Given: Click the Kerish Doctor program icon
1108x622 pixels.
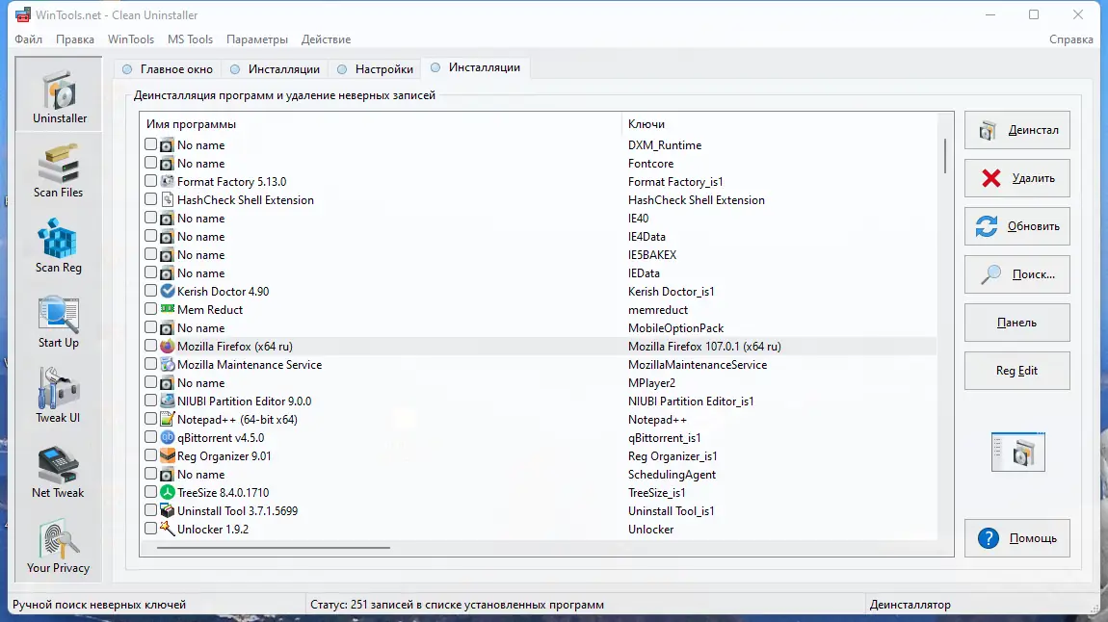Looking at the screenshot, I should tap(167, 291).
